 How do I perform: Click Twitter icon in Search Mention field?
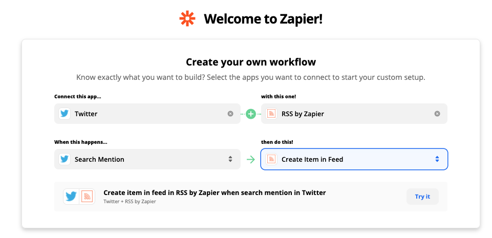coord(65,159)
